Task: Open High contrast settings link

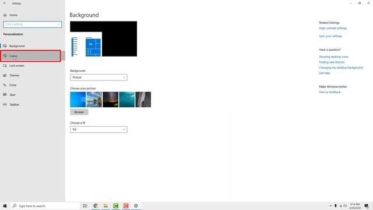Action: click(x=333, y=28)
